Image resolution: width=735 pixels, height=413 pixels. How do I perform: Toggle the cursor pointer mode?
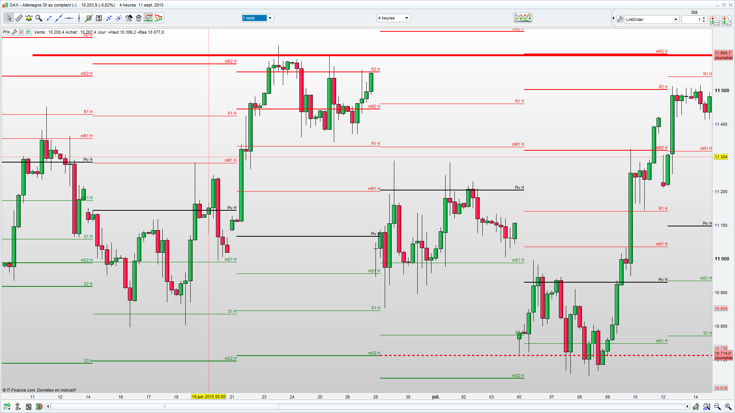pyautogui.click(x=9, y=18)
